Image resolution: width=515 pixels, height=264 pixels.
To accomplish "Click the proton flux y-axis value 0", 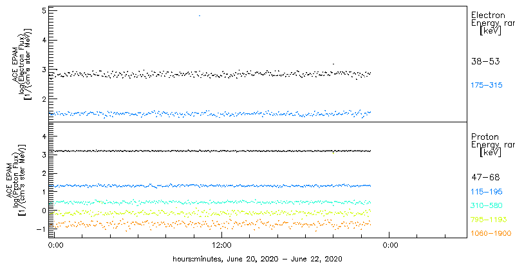I will (x=43, y=210).
